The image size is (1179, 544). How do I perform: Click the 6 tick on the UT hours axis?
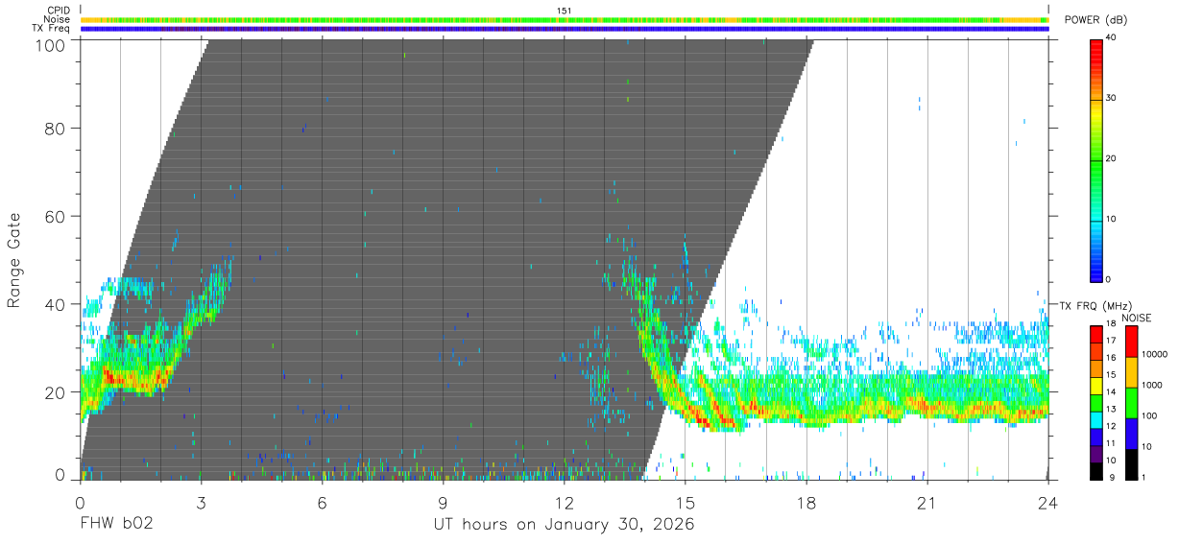click(x=322, y=503)
